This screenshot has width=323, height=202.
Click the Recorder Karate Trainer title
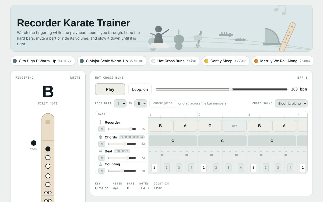point(73,23)
